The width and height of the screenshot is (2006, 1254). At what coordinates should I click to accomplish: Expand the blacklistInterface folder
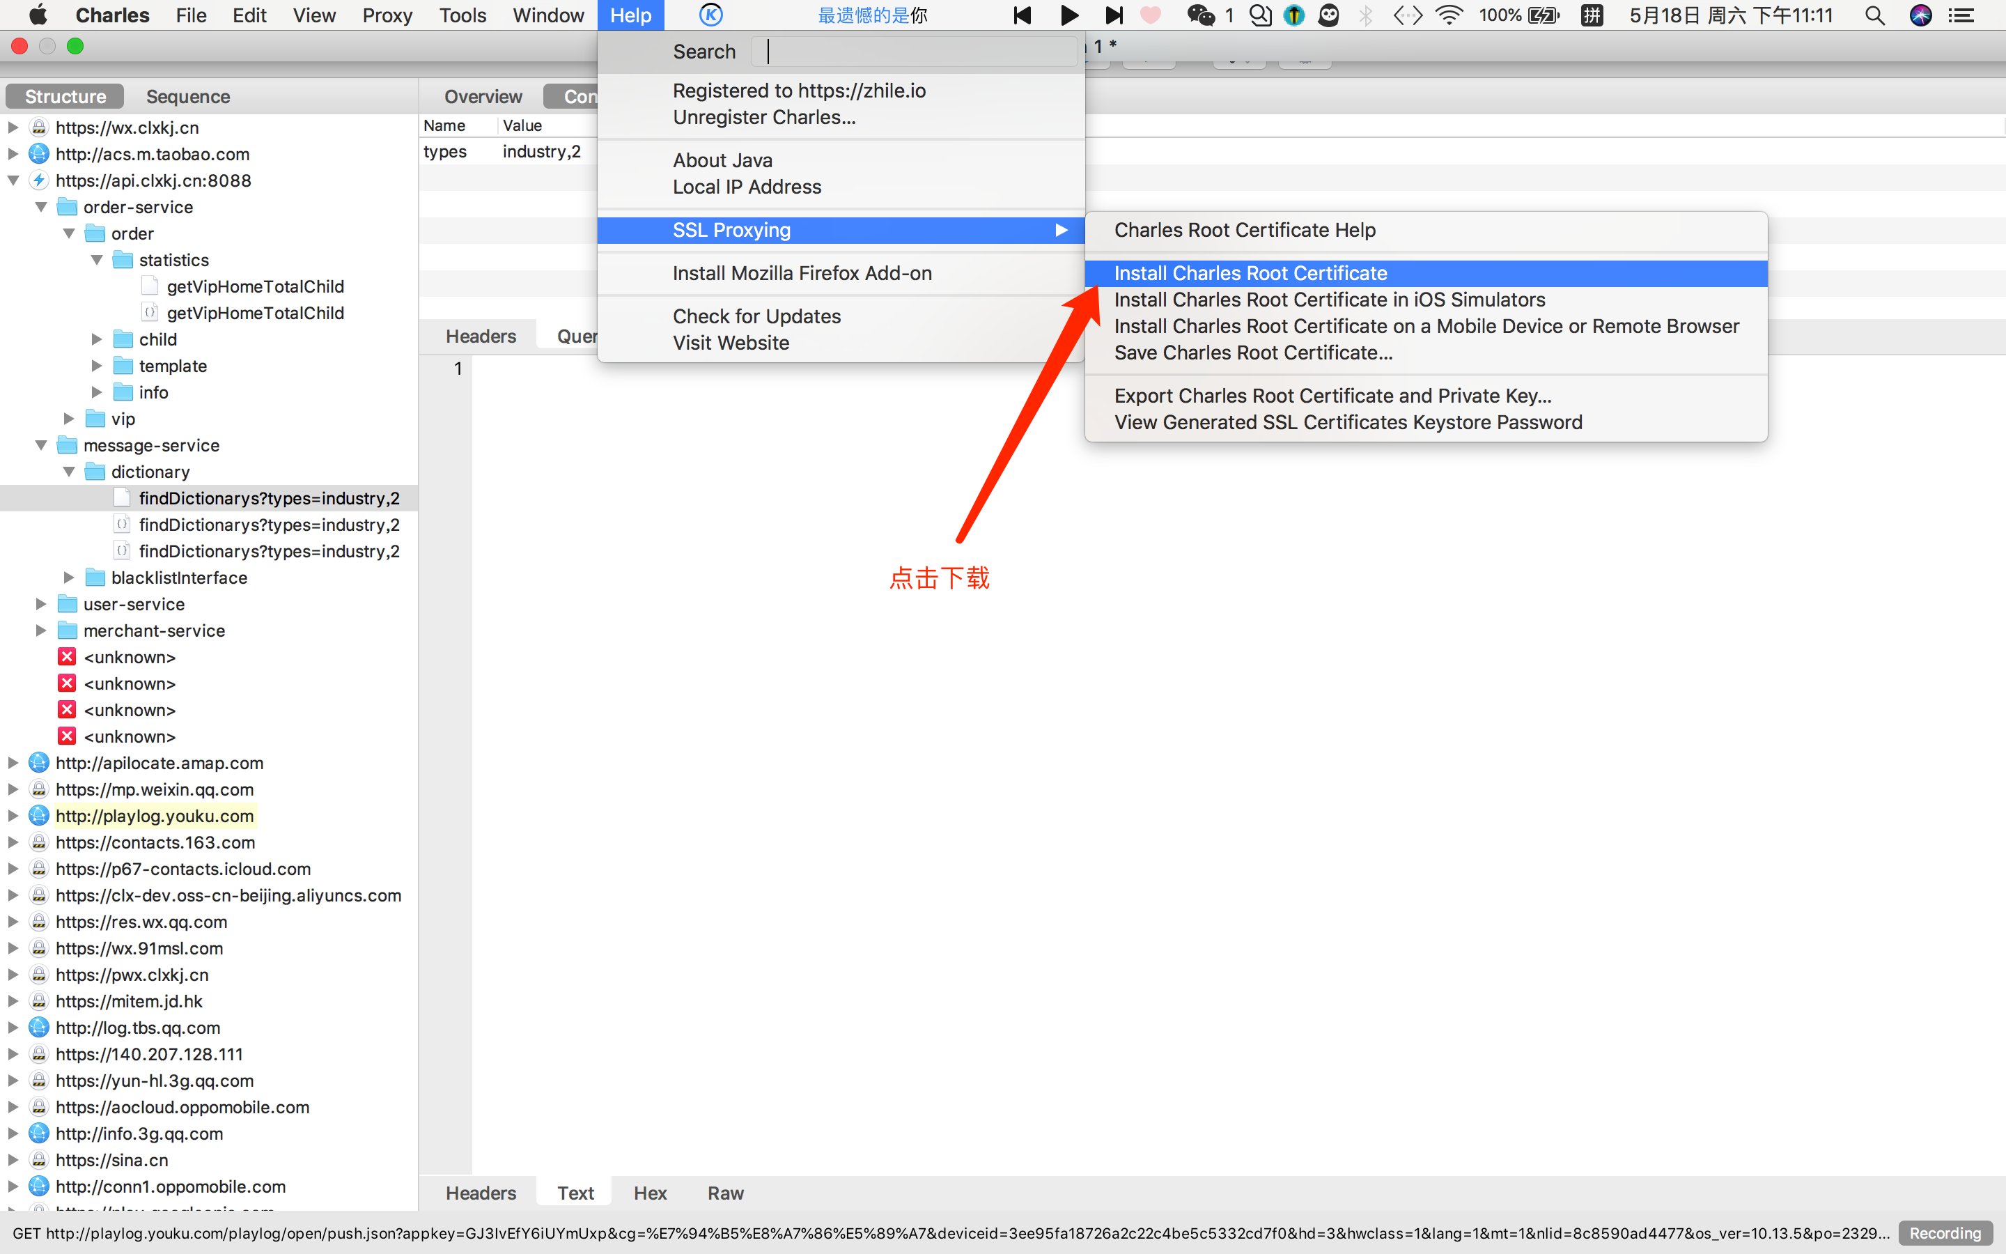point(69,578)
